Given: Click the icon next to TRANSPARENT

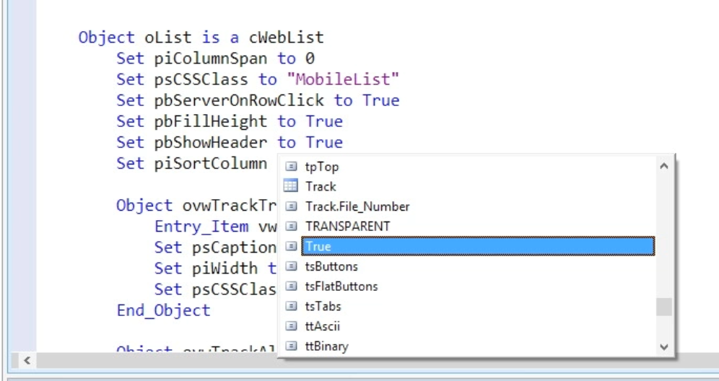Looking at the screenshot, I should [291, 227].
